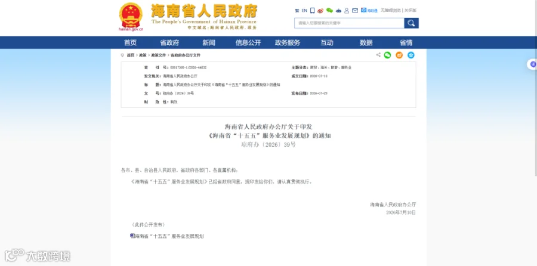Open the 政务服务 navigation menu item
The width and height of the screenshot is (537, 266).
click(288, 43)
